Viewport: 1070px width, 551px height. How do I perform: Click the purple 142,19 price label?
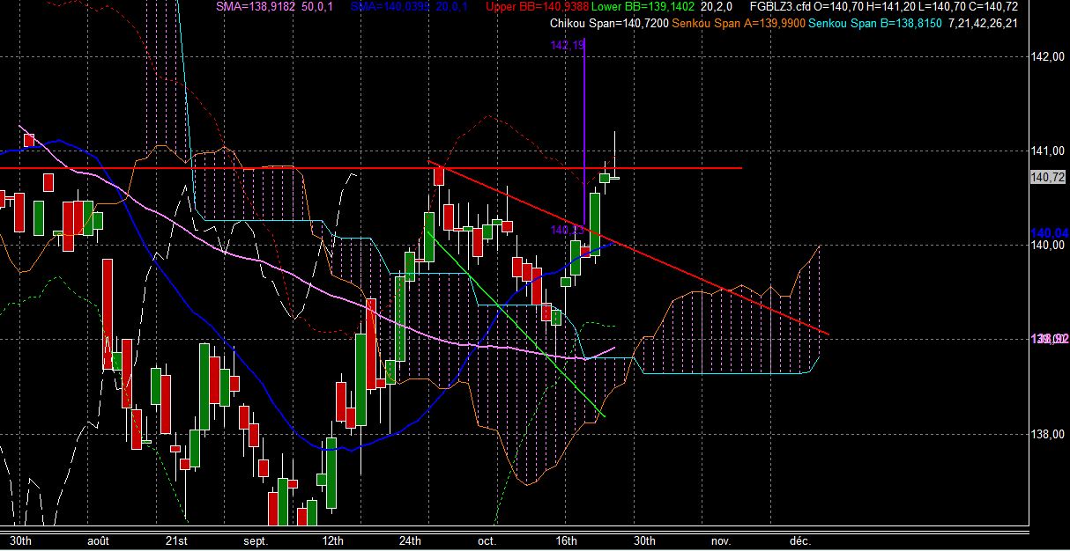(x=568, y=45)
